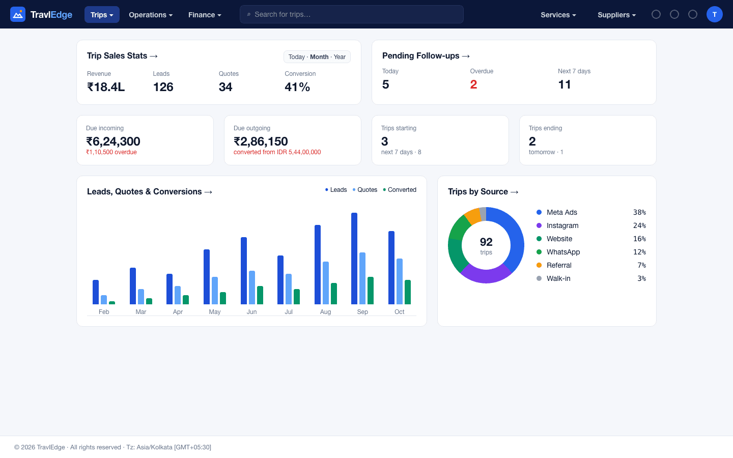
Task: Select the Website source label
Action: pos(559,239)
